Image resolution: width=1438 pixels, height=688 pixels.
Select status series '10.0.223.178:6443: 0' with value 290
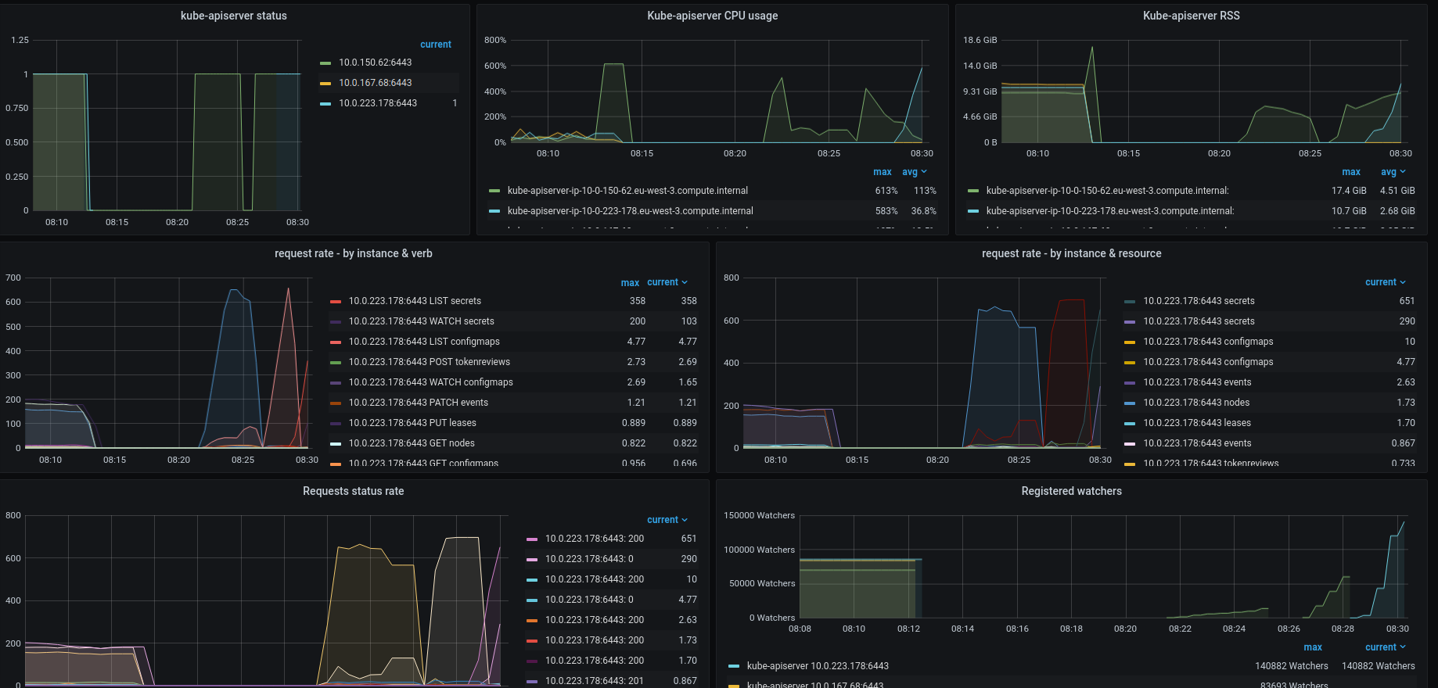(589, 559)
